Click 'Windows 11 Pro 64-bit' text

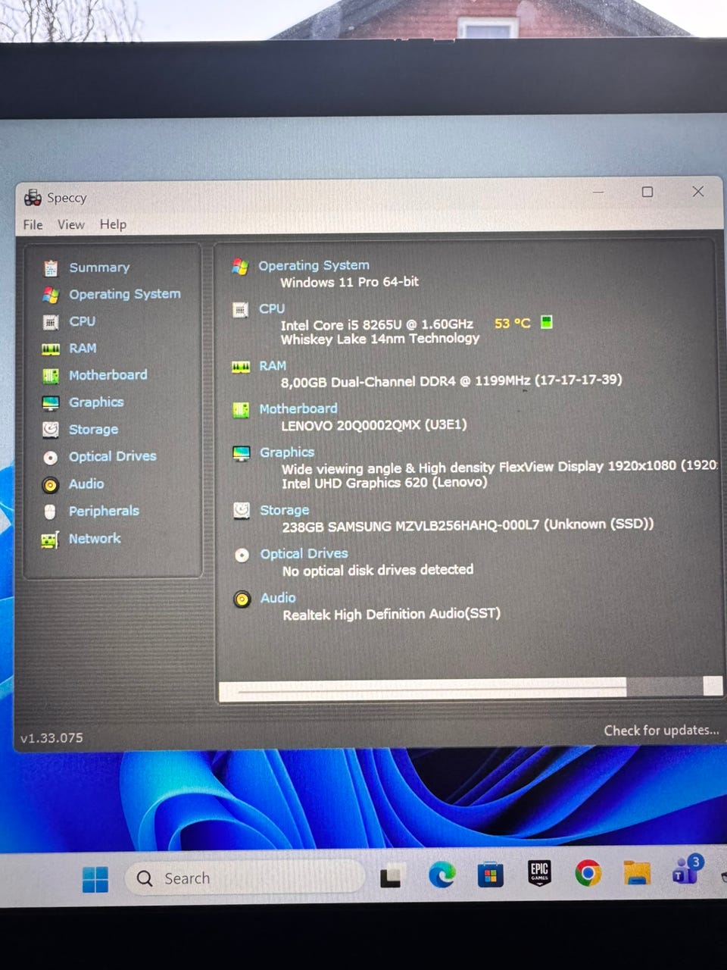(349, 282)
